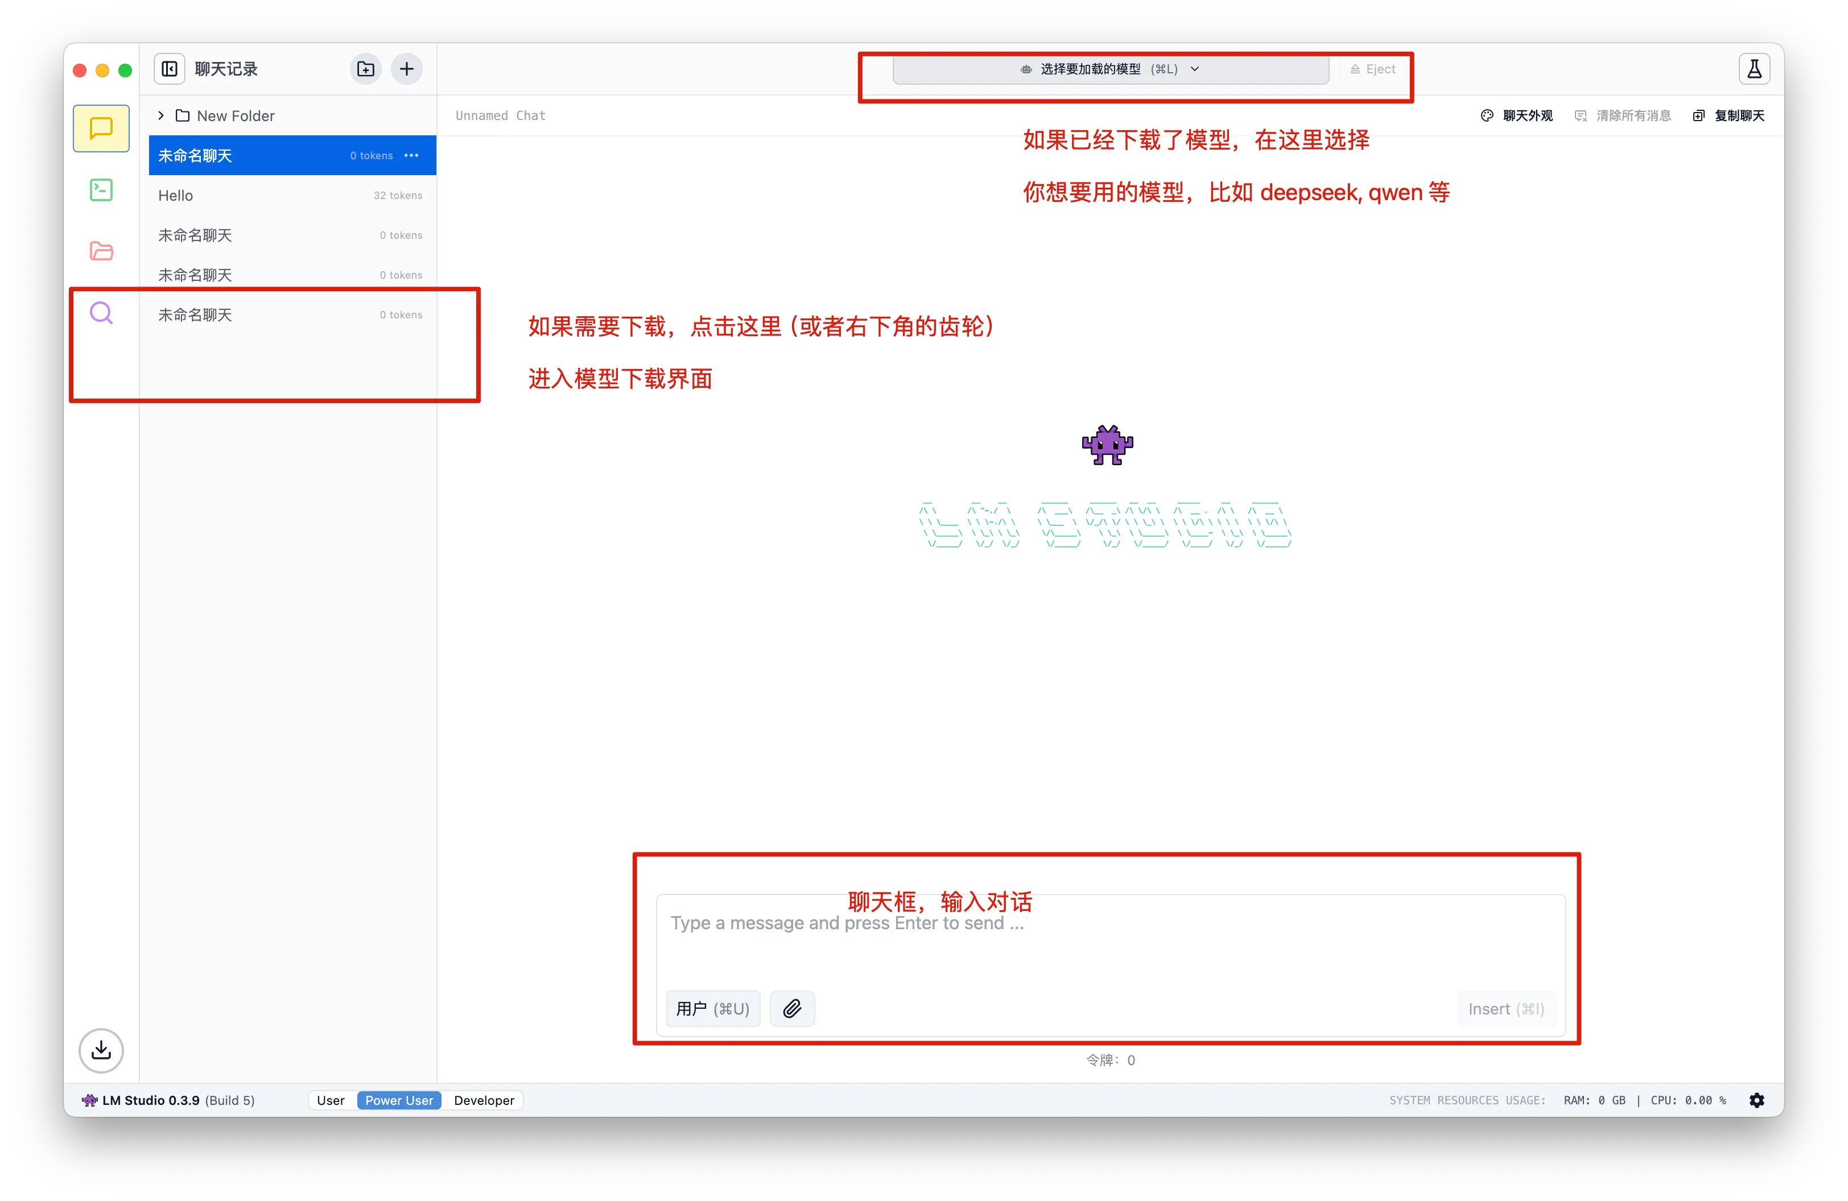
Task: Switch to Developer mode
Action: tap(484, 1100)
